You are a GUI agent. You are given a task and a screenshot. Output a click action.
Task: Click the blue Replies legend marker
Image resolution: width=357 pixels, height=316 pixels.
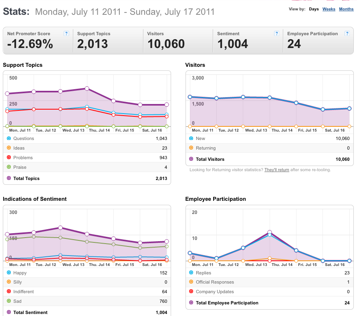tap(191, 272)
